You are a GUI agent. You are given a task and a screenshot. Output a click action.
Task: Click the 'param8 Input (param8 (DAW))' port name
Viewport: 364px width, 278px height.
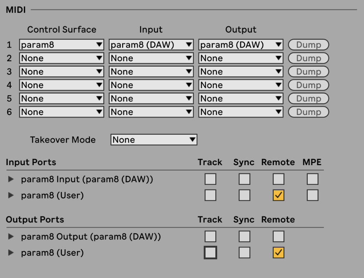87,179
